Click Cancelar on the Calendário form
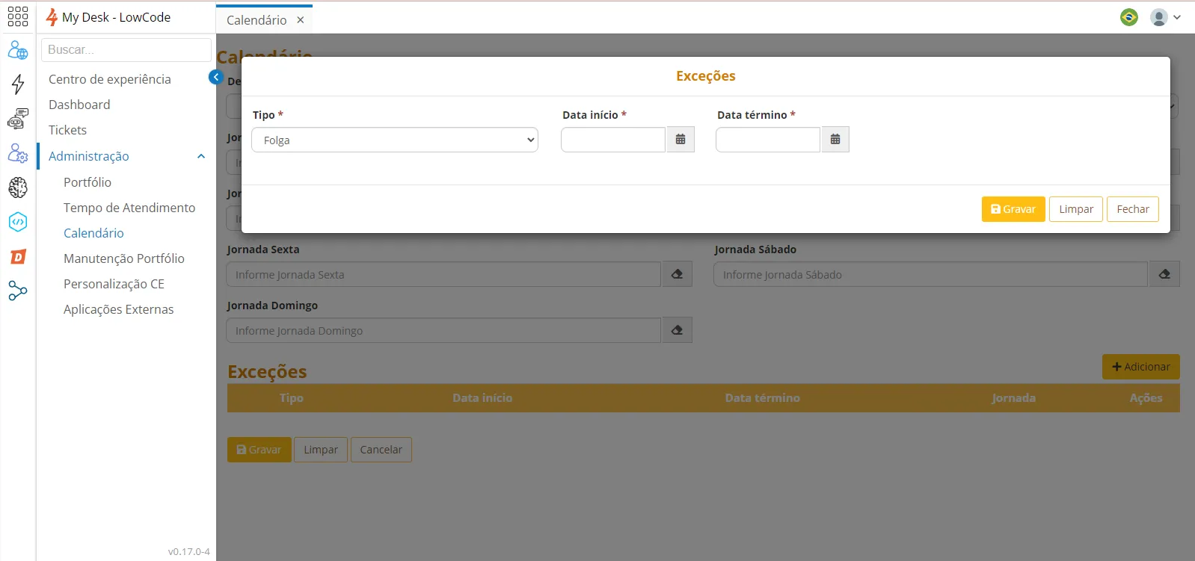1195x561 pixels. pyautogui.click(x=381, y=450)
